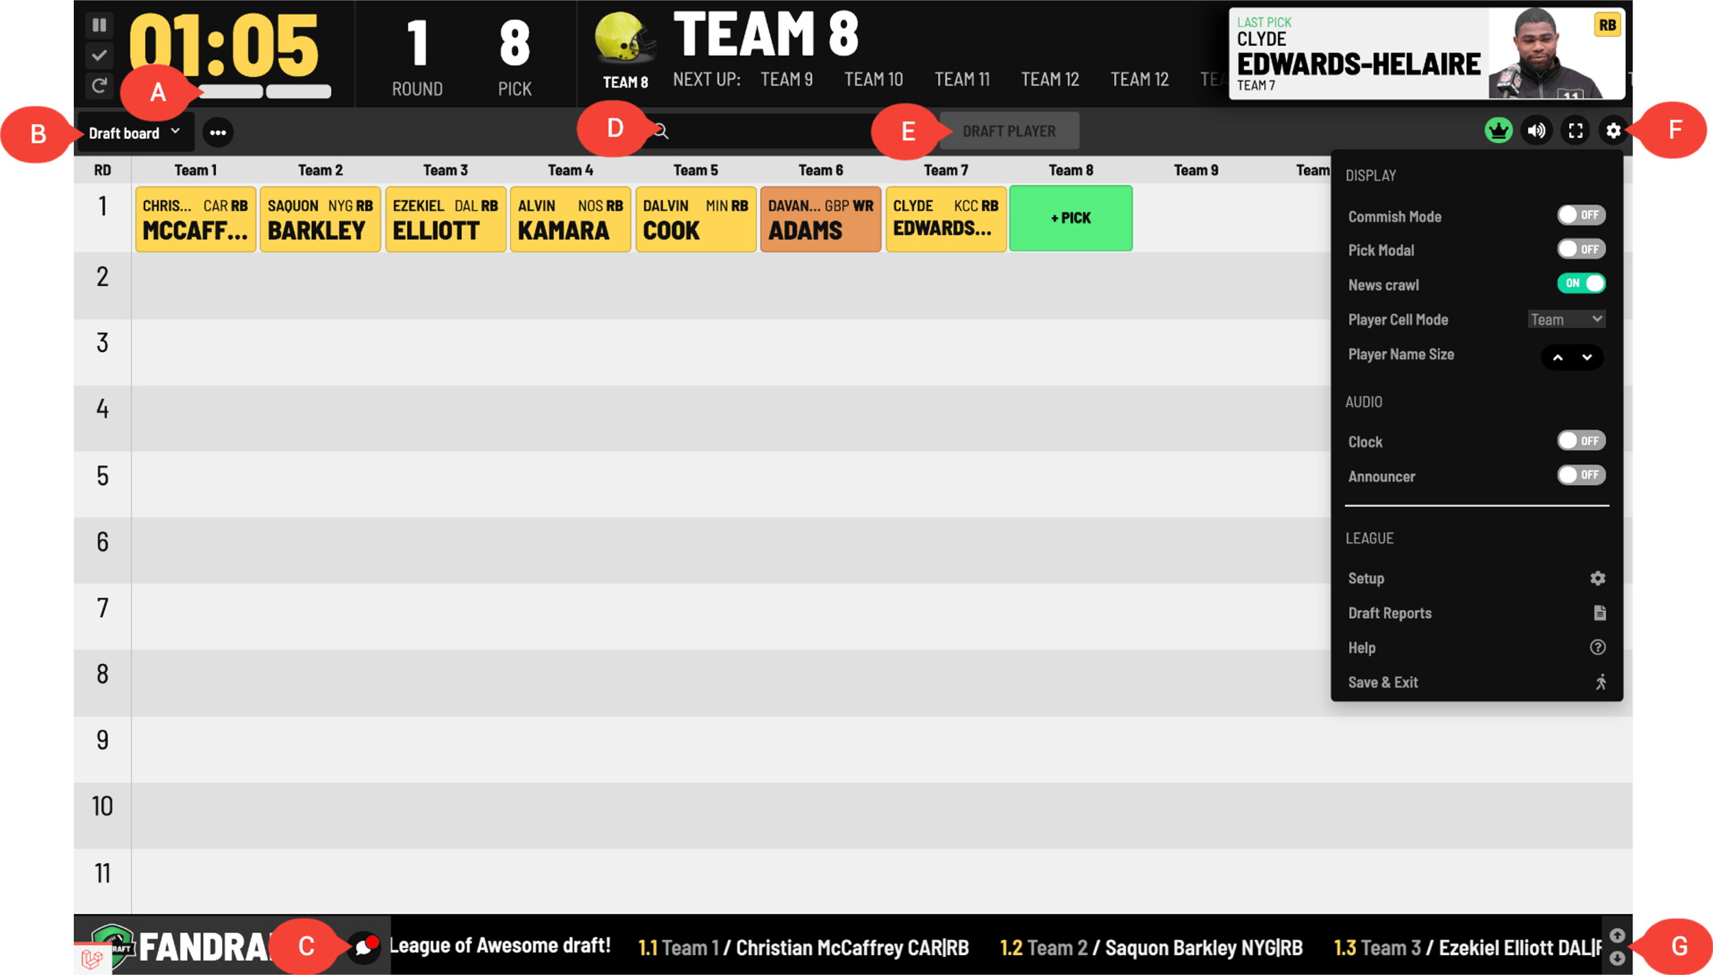Viewport: 1713px width, 975px height.
Task: Click the undo/refresh button near timer
Action: [x=100, y=85]
